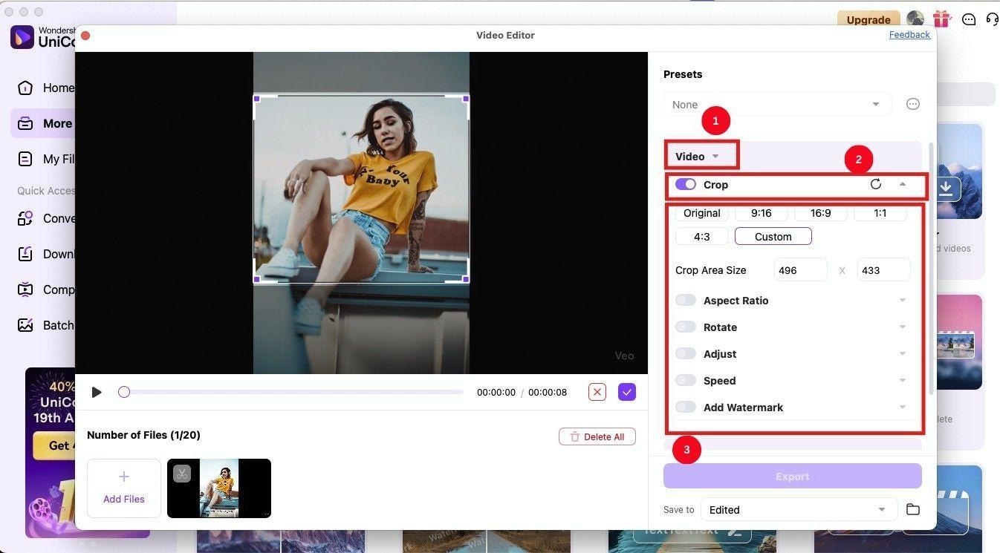
Task: Open the Save to folder icon
Action: 913,509
